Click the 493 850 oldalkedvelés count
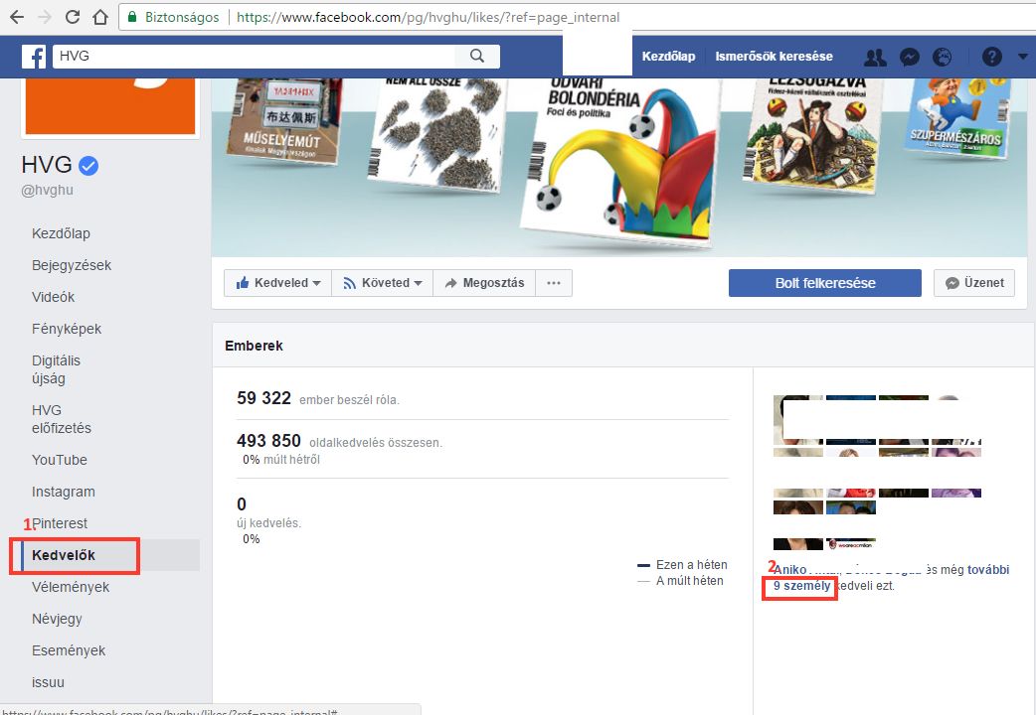Viewport: 1036px width, 715px height. tap(340, 441)
